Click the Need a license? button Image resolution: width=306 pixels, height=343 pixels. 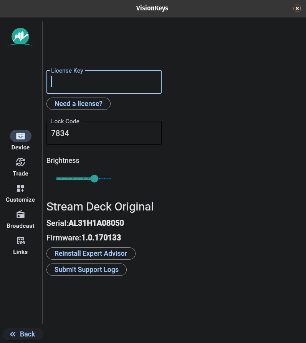tap(79, 104)
